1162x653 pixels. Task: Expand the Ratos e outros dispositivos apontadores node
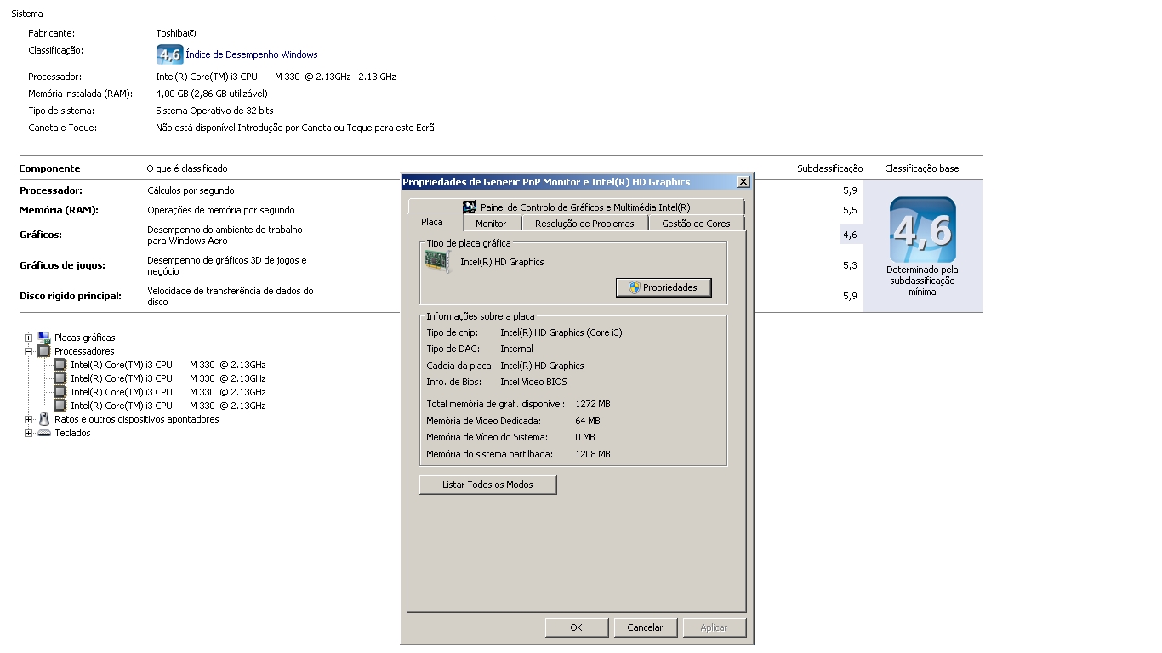click(x=29, y=419)
